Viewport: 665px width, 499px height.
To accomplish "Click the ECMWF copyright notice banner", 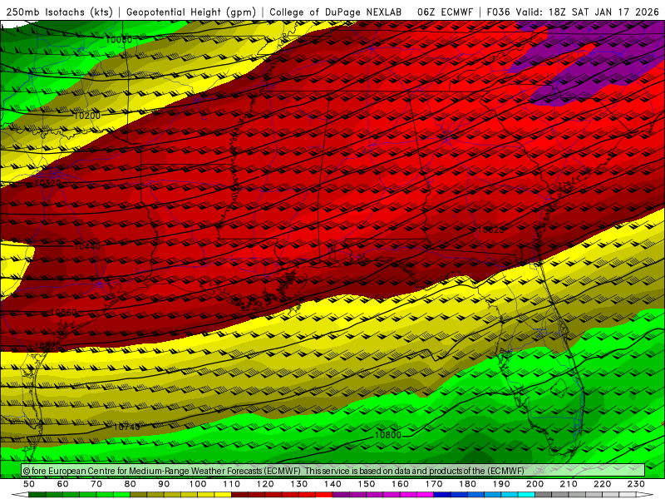I will (x=333, y=471).
